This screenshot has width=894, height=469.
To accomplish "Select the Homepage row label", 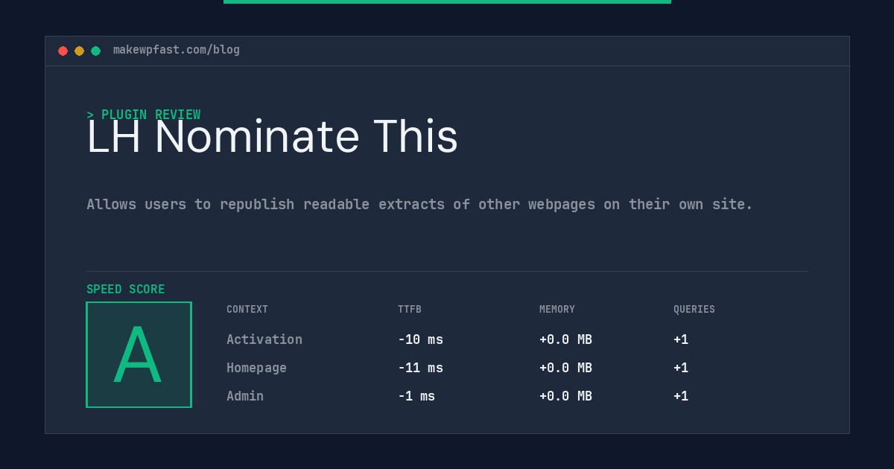I will (x=256, y=368).
